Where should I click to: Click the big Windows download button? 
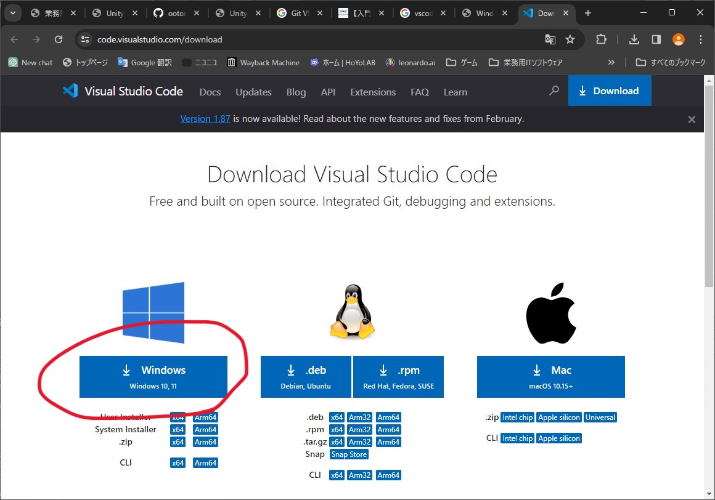tap(153, 376)
